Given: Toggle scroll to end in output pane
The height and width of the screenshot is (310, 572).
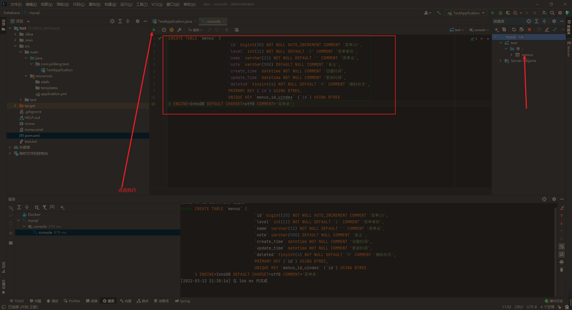Looking at the screenshot, I should coord(562,254).
